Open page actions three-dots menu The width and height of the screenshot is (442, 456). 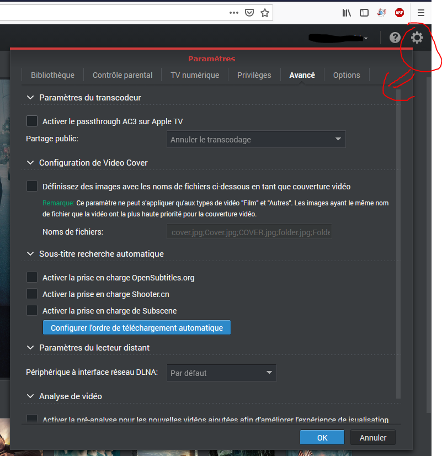[x=233, y=13]
